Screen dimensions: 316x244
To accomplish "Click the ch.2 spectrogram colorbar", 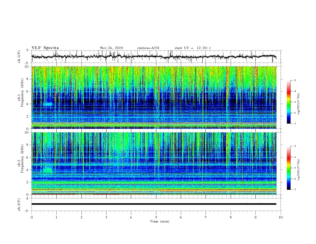I will (x=288, y=168).
